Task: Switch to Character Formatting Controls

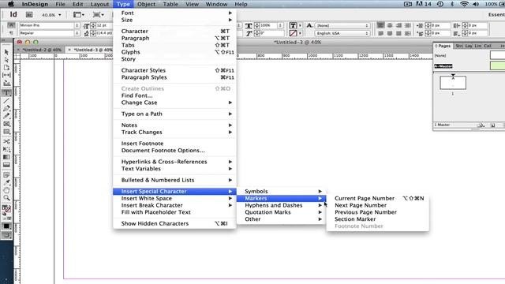Action: pos(11,25)
